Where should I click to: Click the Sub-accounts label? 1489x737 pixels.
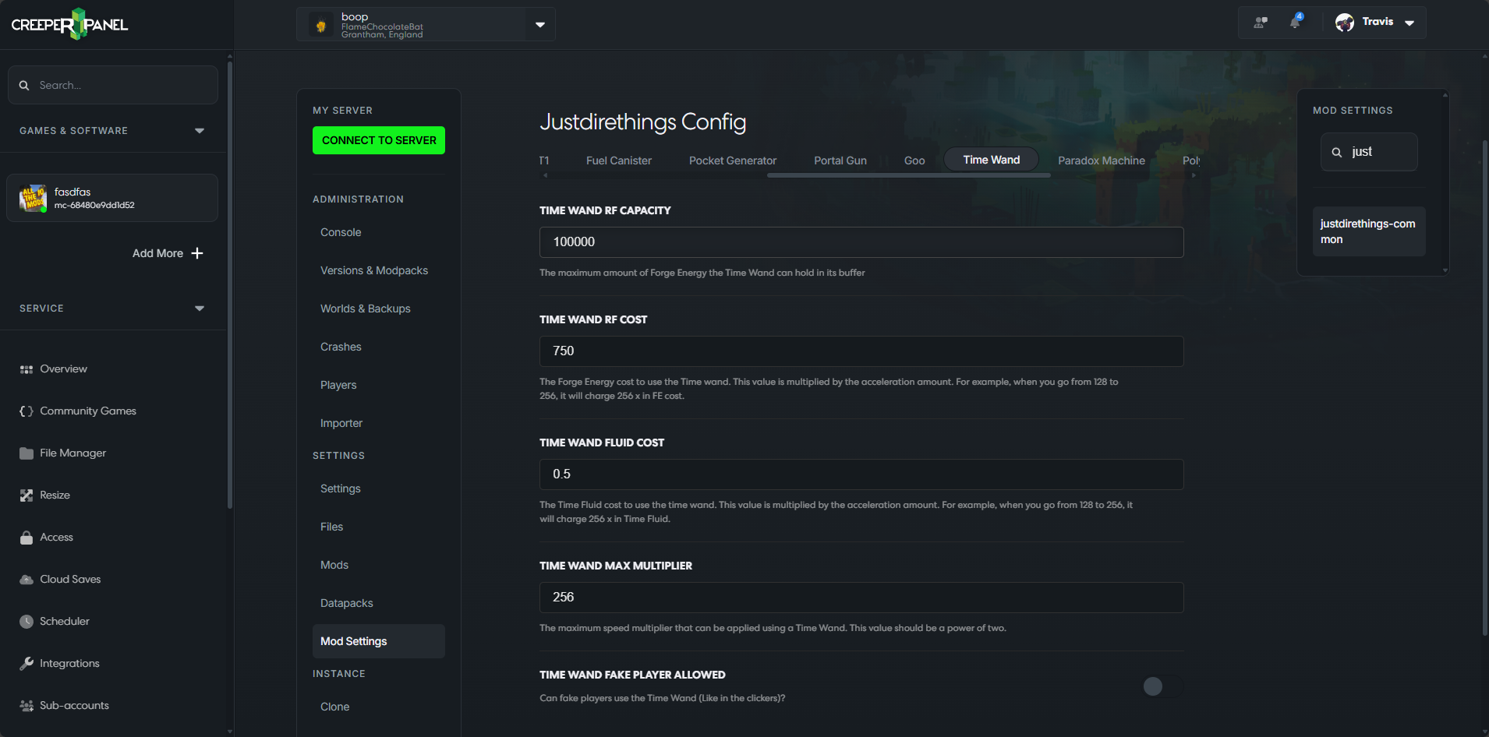click(x=75, y=706)
